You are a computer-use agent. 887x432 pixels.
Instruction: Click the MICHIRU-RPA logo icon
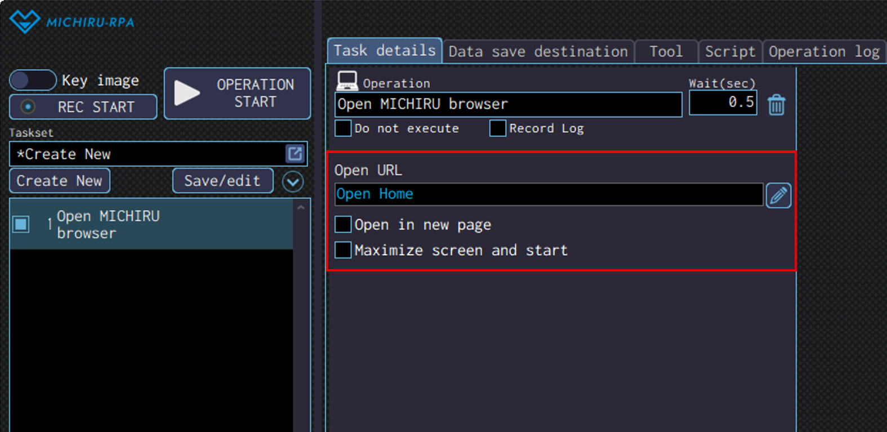pyautogui.click(x=24, y=22)
